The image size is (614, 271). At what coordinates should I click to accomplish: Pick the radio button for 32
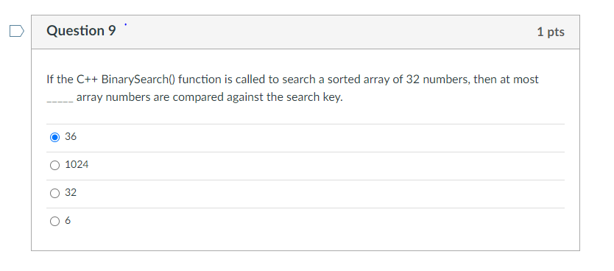54,194
